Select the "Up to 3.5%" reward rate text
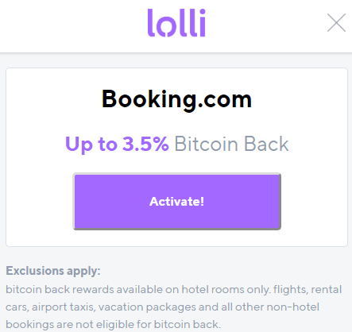The image size is (352, 332). point(117,144)
